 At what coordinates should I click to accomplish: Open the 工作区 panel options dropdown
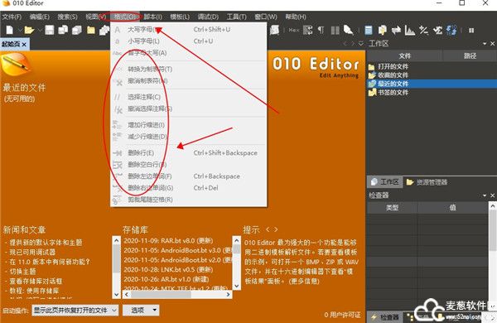point(485,43)
